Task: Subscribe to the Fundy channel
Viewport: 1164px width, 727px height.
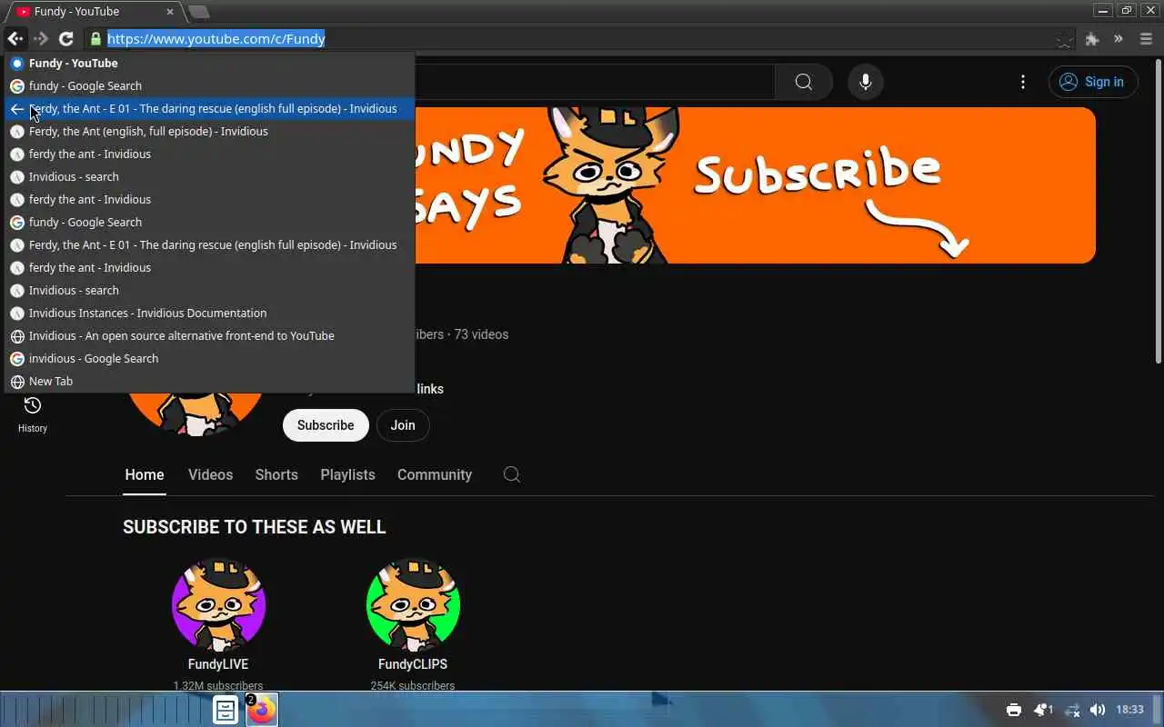Action: tap(326, 425)
